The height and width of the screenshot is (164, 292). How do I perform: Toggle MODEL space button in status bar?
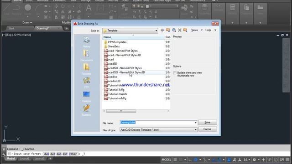coord(166,159)
